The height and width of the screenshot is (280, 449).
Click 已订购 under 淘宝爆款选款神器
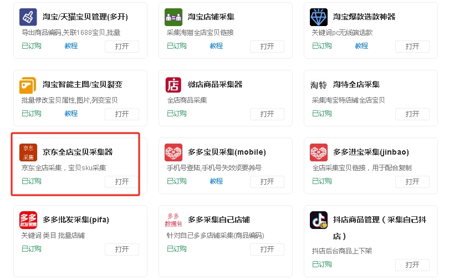[x=322, y=46]
